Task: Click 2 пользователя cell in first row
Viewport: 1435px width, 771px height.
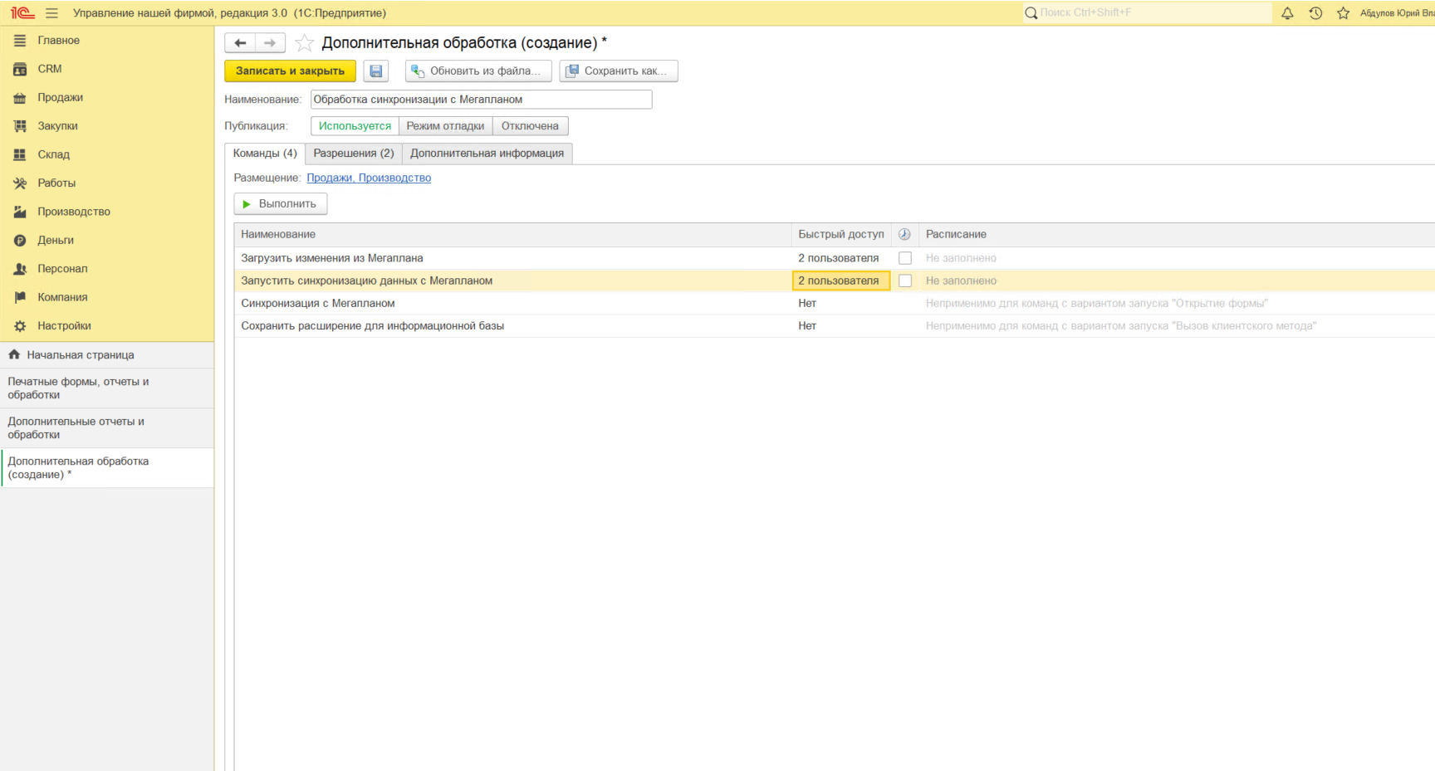Action: 841,258
